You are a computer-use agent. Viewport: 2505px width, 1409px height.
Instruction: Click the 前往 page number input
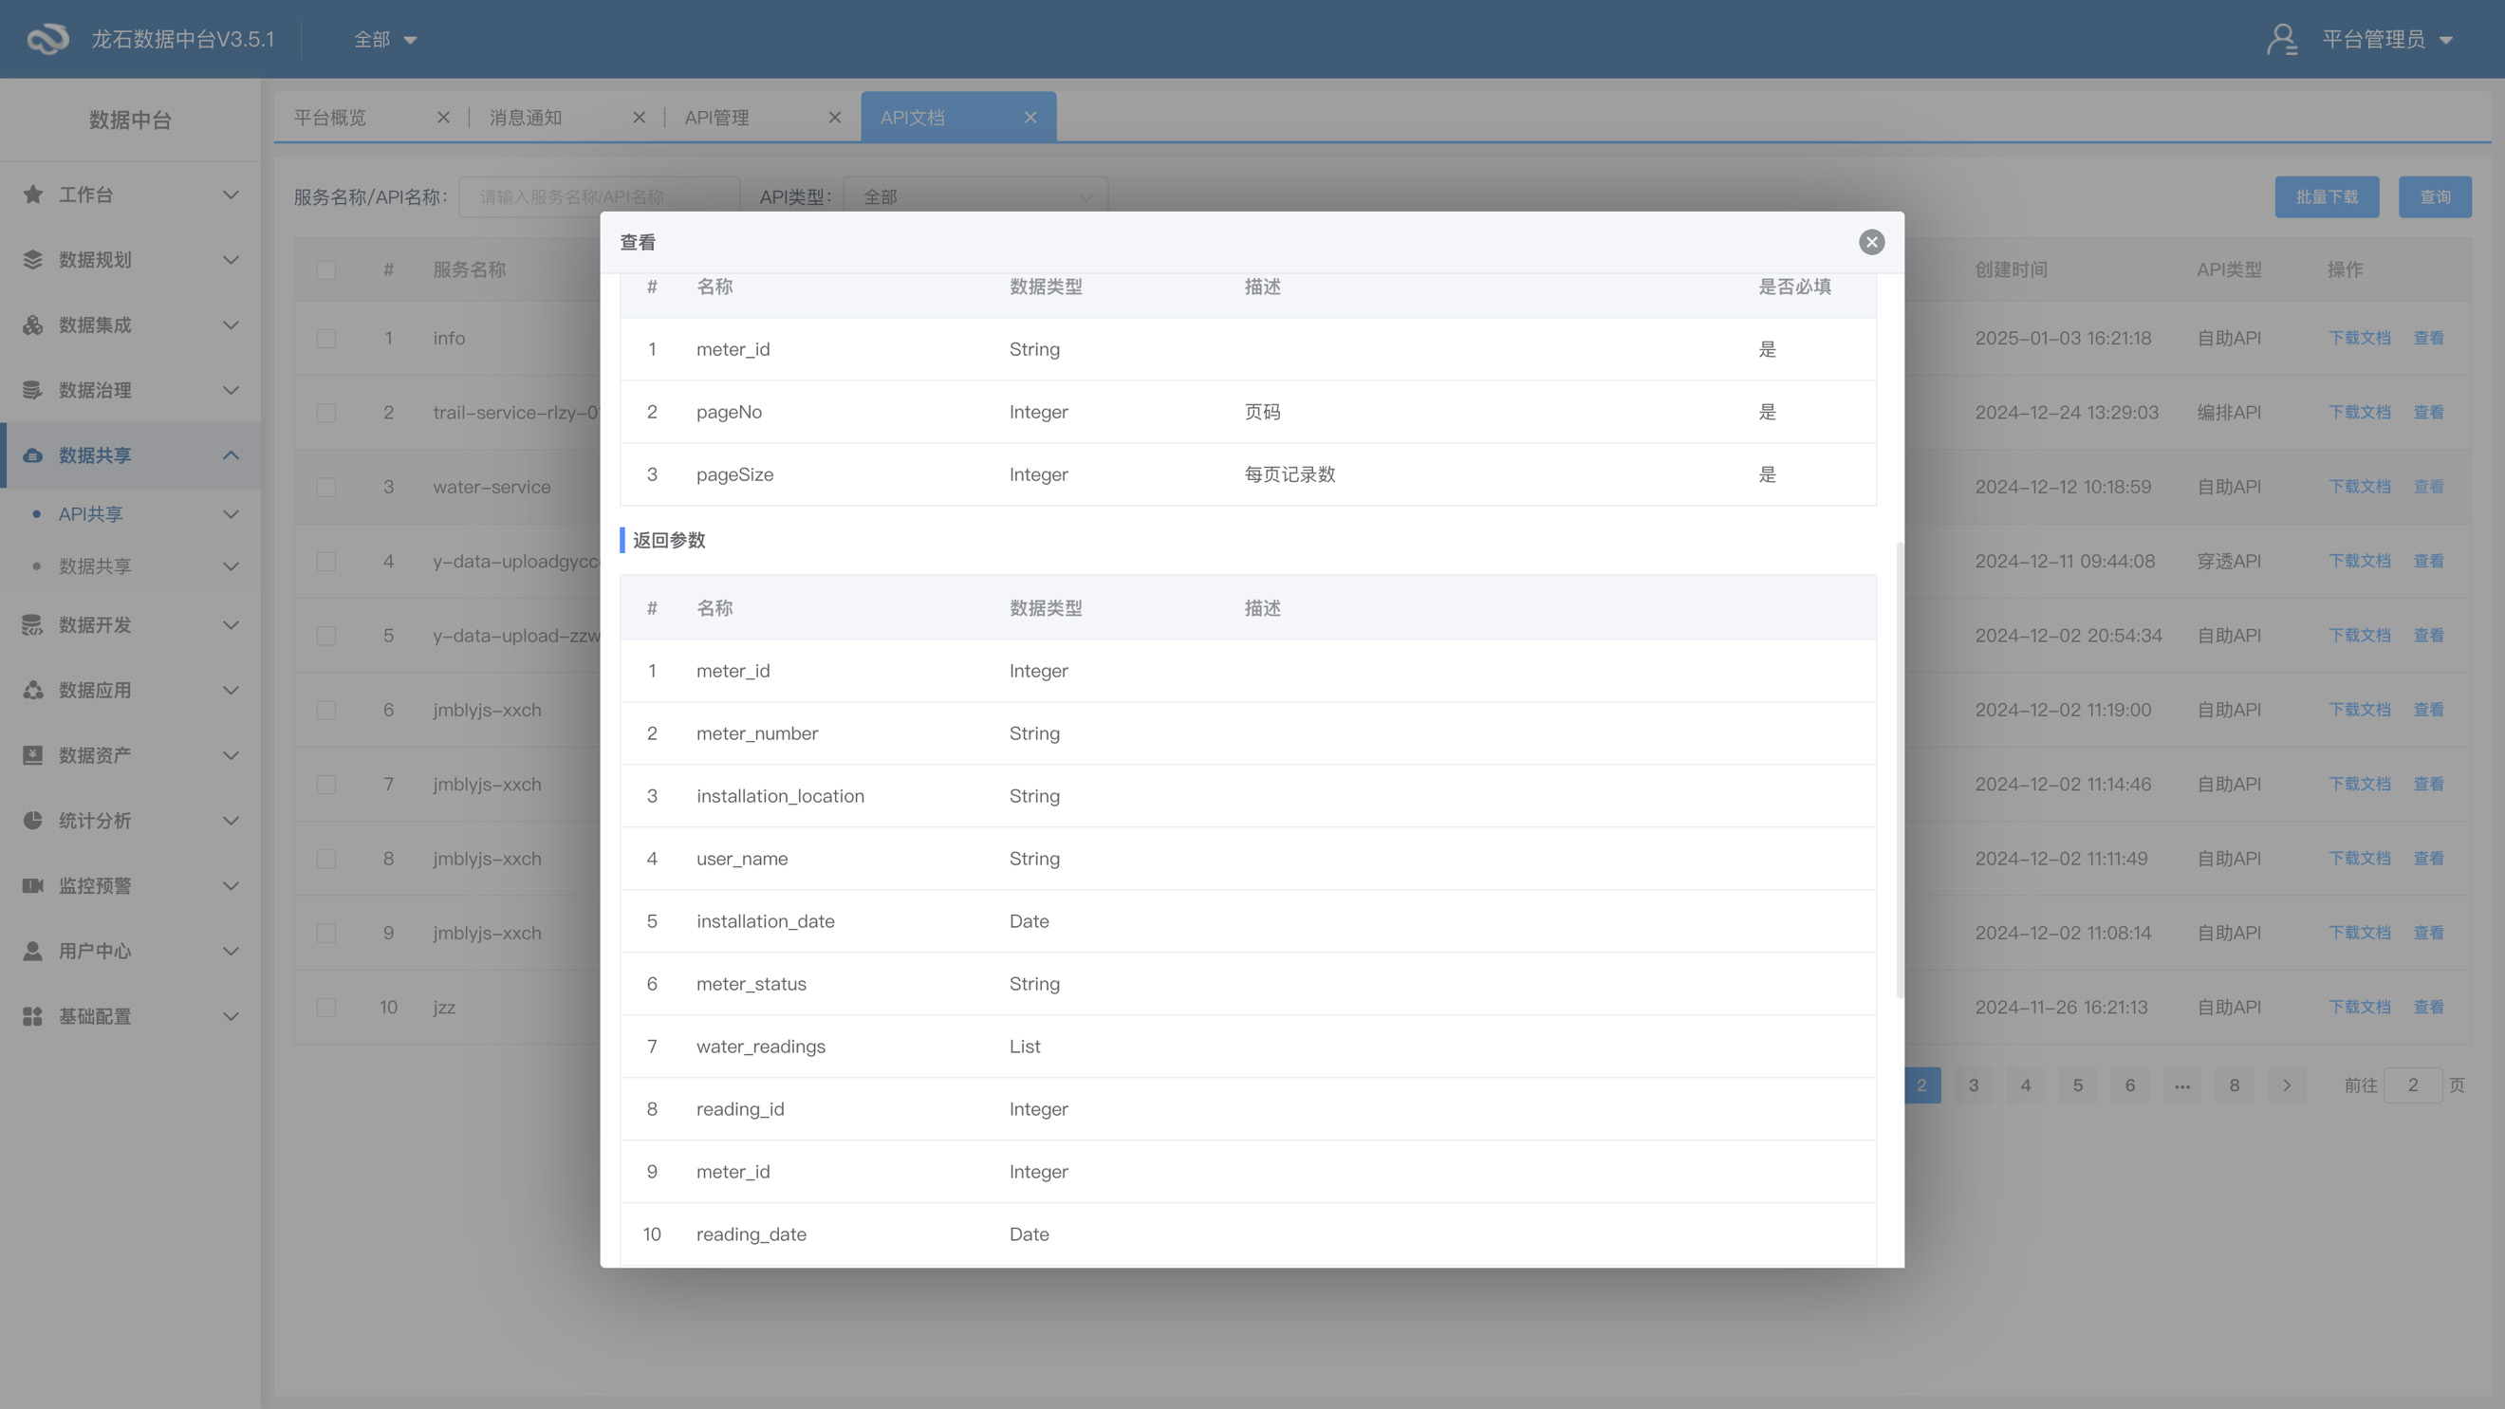point(2413,1085)
